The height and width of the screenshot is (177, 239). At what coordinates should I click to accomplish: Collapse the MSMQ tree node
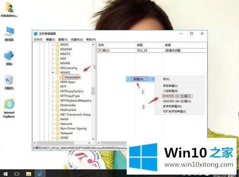coord(53,73)
